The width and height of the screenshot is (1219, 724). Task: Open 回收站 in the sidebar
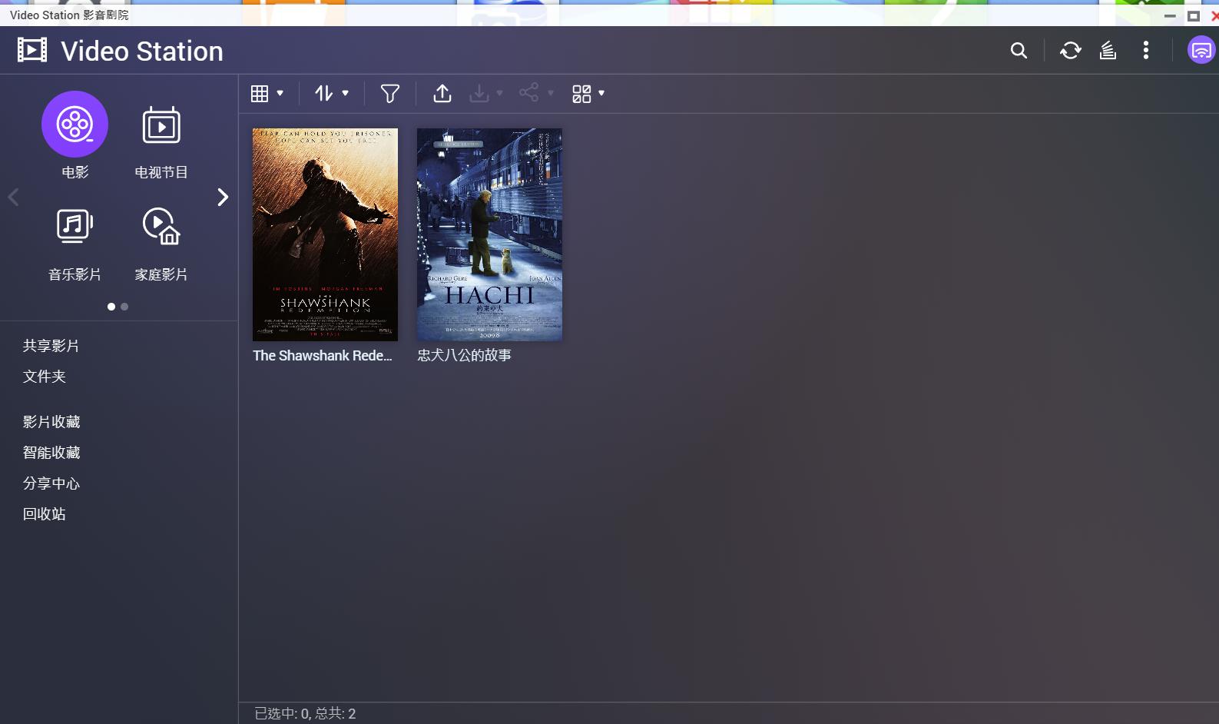coord(44,514)
